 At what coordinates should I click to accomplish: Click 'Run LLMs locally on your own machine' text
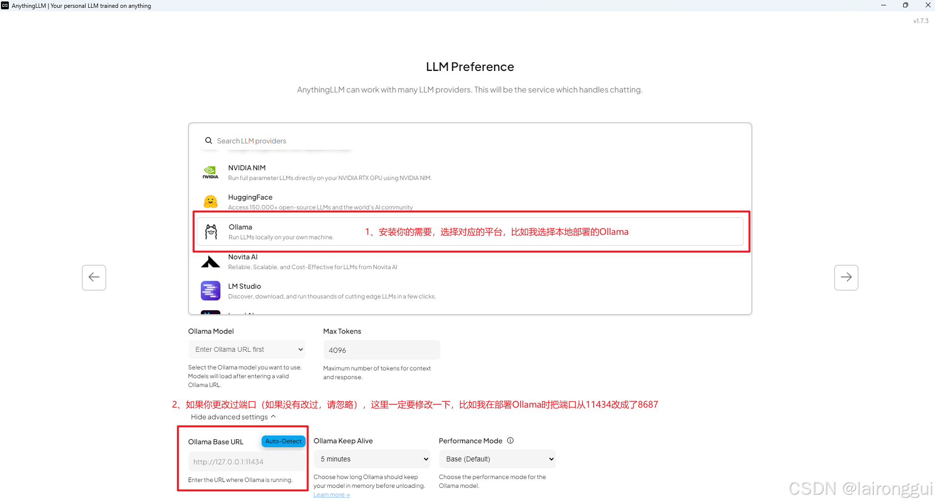(x=281, y=237)
